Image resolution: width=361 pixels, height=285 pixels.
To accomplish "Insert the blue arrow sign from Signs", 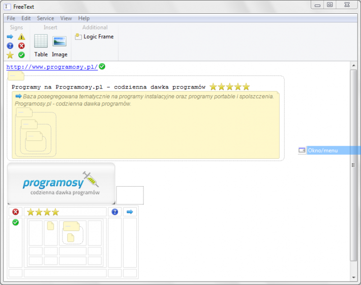I will pyautogui.click(x=10, y=37).
